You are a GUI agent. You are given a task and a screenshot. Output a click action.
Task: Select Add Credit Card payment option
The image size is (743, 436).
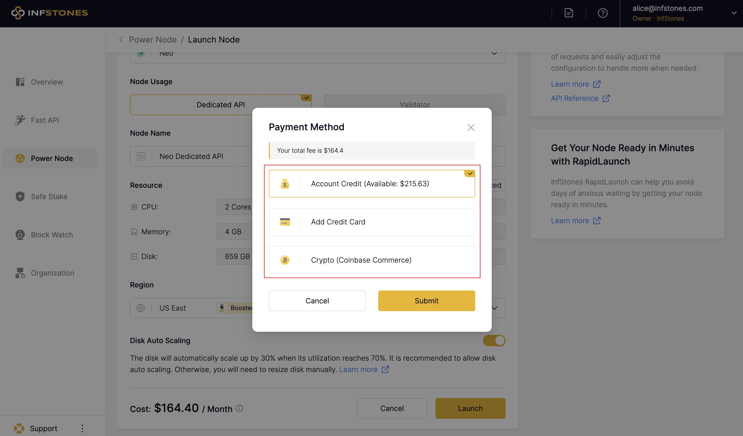coord(372,222)
